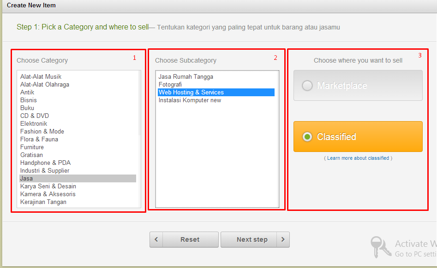This screenshot has height=268, width=437.
Task: Select Handphone & PDA category
Action: point(45,163)
